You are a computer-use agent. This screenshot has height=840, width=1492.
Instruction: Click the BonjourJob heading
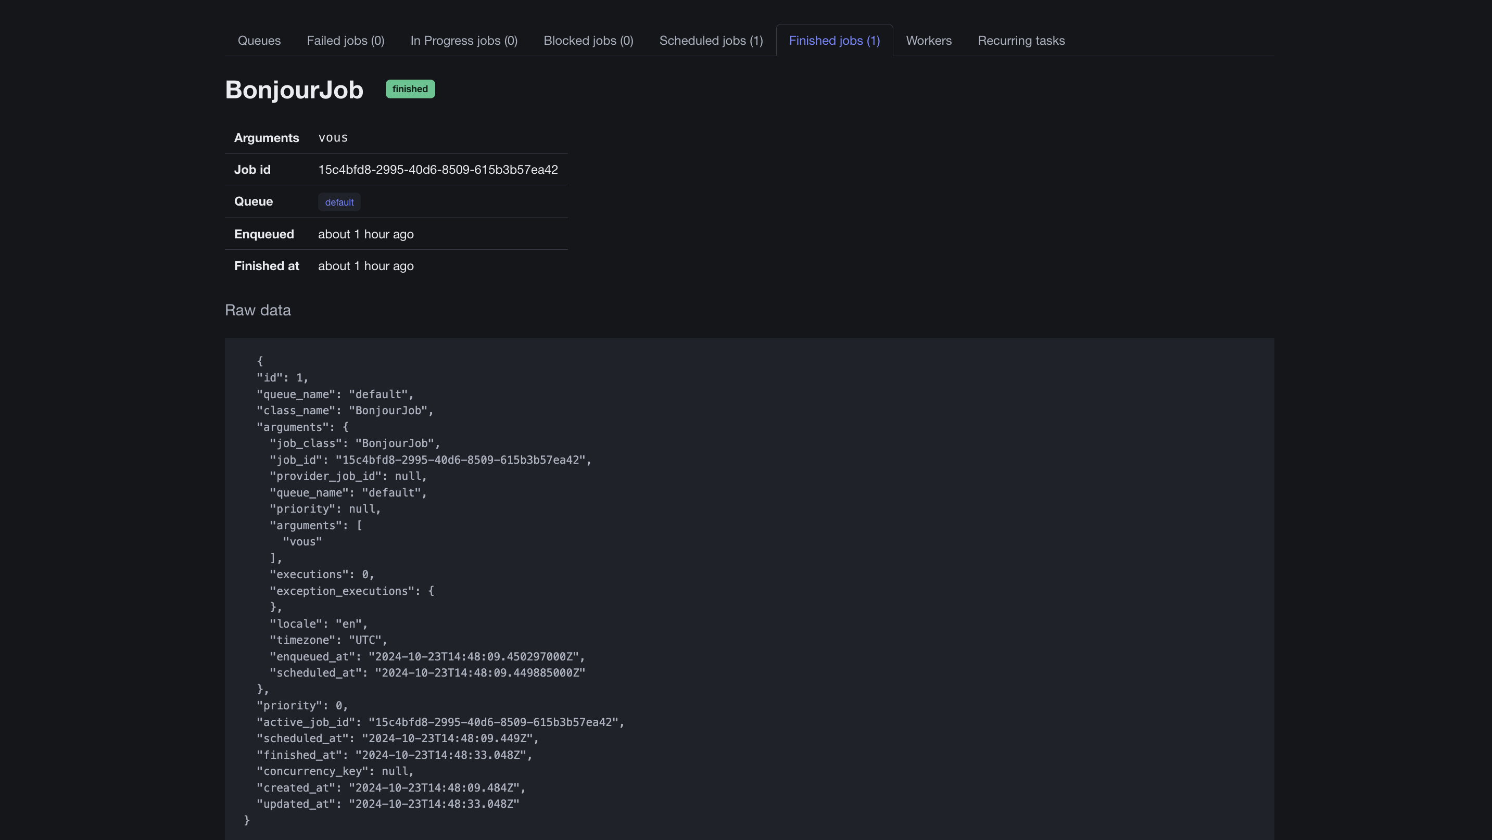[294, 90]
